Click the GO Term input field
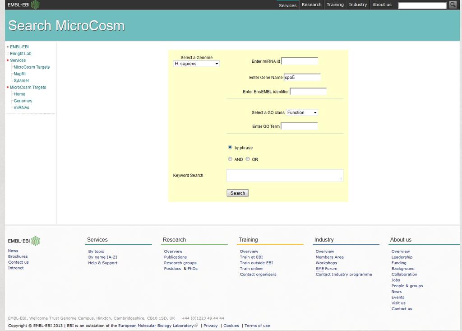The width and height of the screenshot is (462, 331). pyautogui.click(x=300, y=126)
